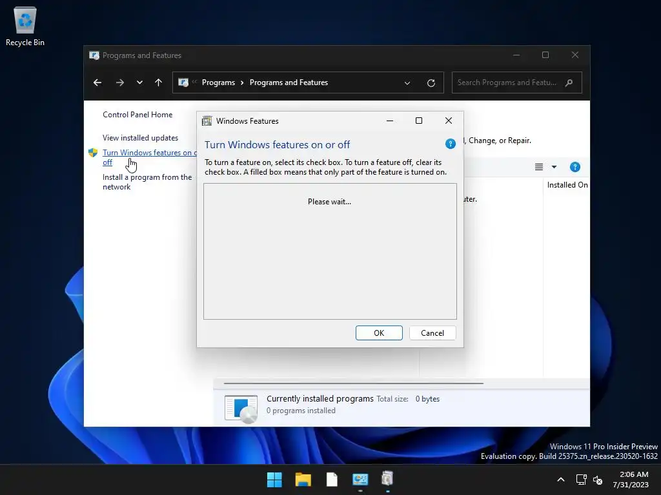Expand address bar history dropdown
This screenshot has width=661, height=495.
click(407, 83)
